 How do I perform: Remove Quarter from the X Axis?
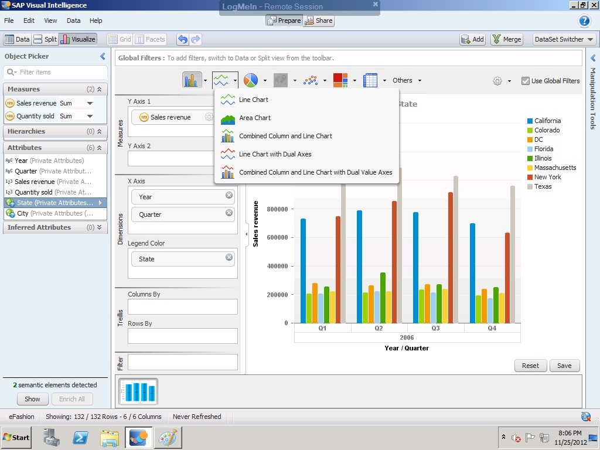click(x=229, y=213)
